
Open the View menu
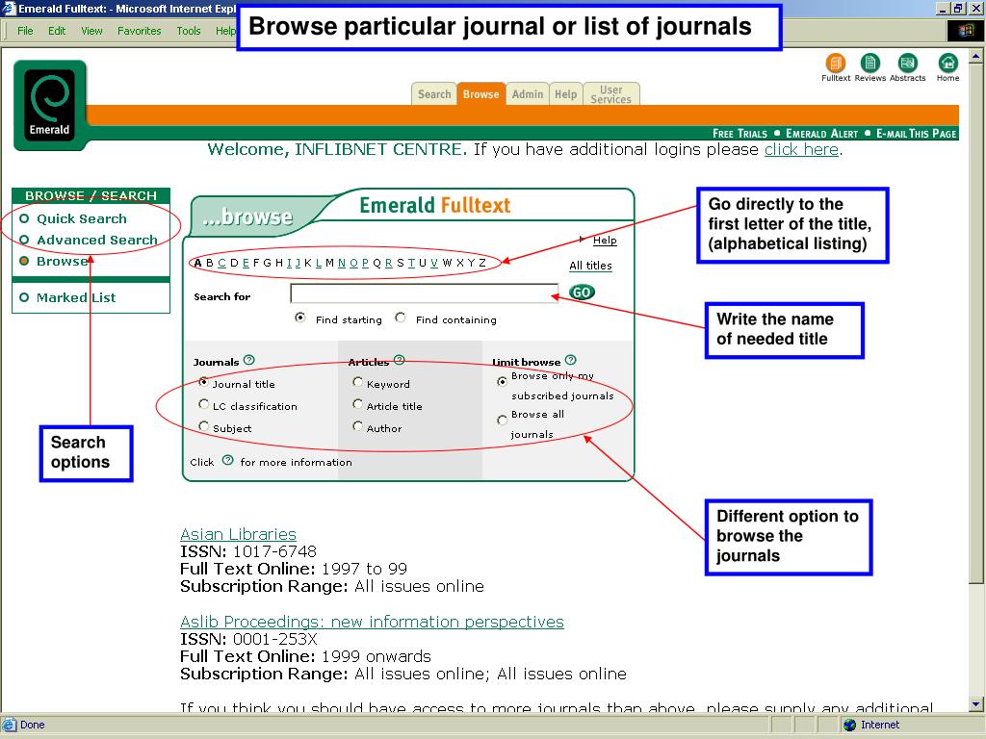click(x=91, y=31)
